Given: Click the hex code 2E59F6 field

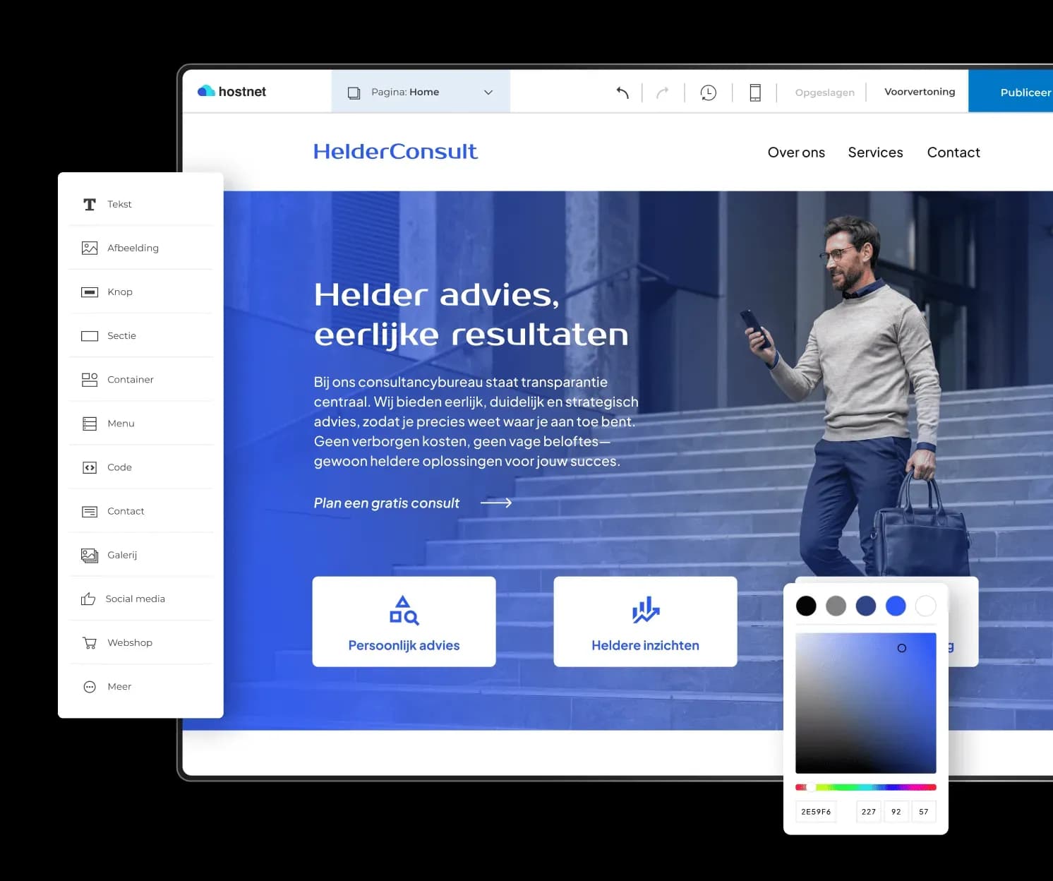Looking at the screenshot, I should pyautogui.click(x=816, y=812).
